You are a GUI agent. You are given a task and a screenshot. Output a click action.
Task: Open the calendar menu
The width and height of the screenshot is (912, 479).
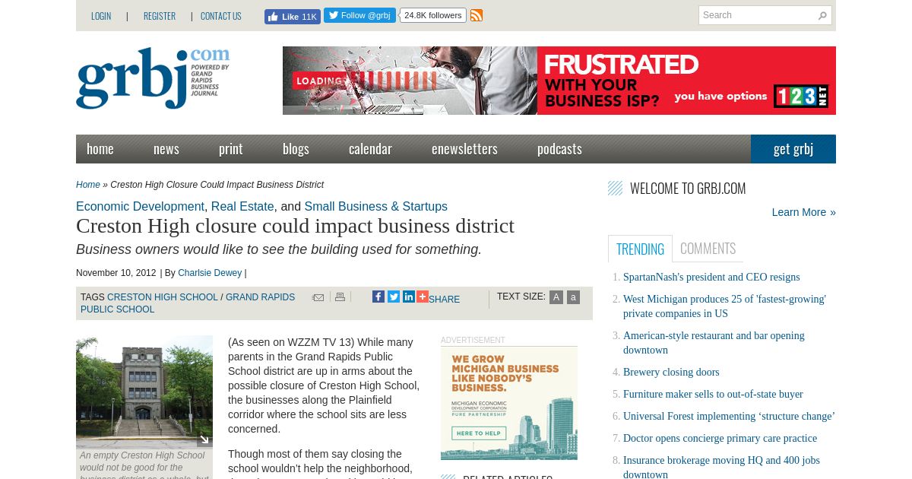pos(370,149)
